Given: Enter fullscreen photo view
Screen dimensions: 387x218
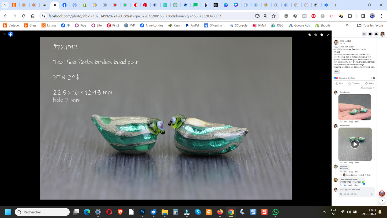Looking at the screenshot, I should click(328, 35).
